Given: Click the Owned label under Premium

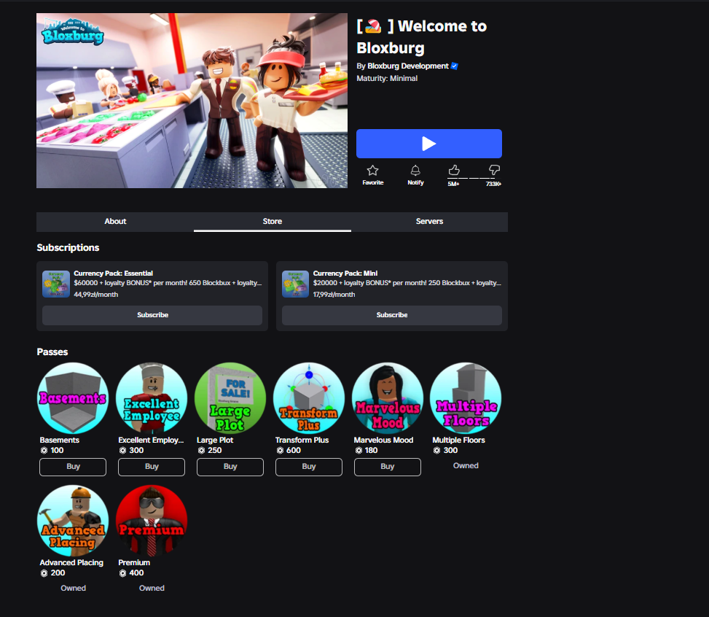Looking at the screenshot, I should point(152,588).
